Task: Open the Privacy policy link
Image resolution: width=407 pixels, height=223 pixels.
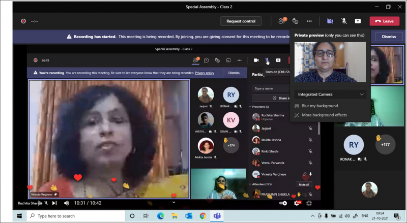Action: click(205, 73)
